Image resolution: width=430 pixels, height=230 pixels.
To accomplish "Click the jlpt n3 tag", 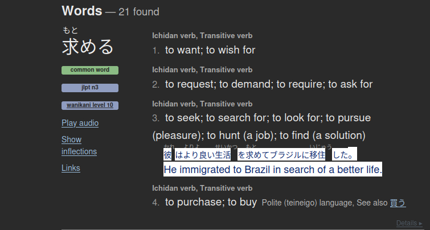I will [x=90, y=88].
